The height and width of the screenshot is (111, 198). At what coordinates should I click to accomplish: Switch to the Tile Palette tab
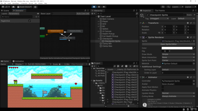(160, 10)
